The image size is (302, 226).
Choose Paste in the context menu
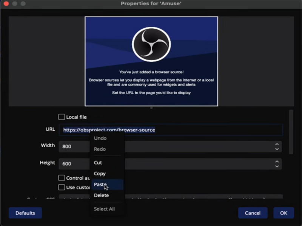[x=107, y=185]
